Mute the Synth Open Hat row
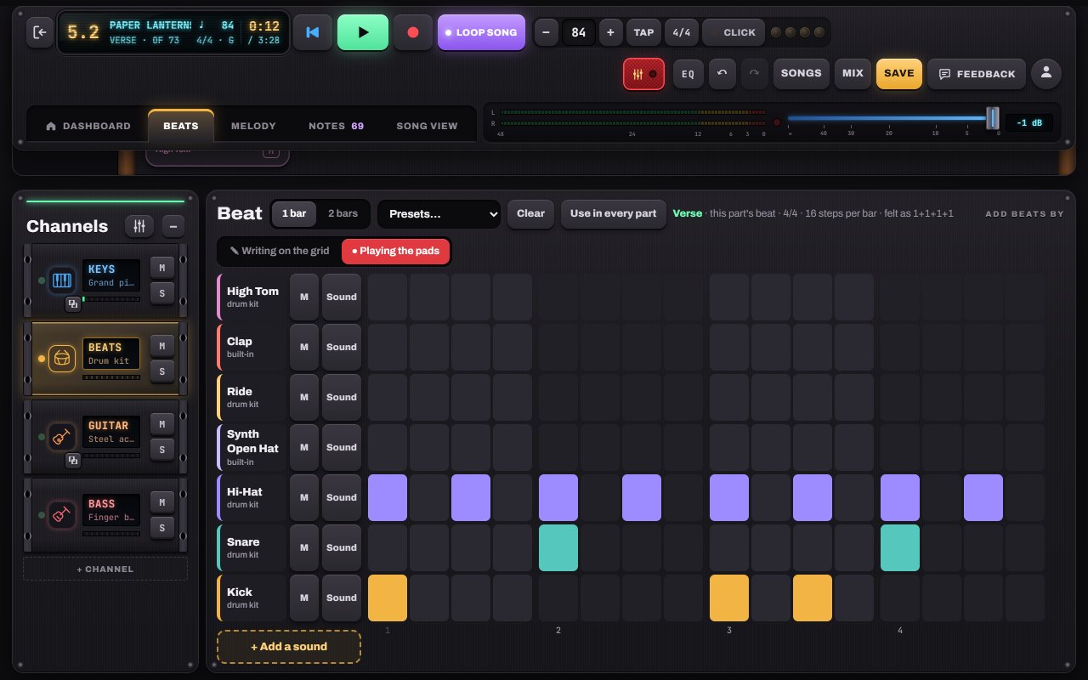 [304, 447]
